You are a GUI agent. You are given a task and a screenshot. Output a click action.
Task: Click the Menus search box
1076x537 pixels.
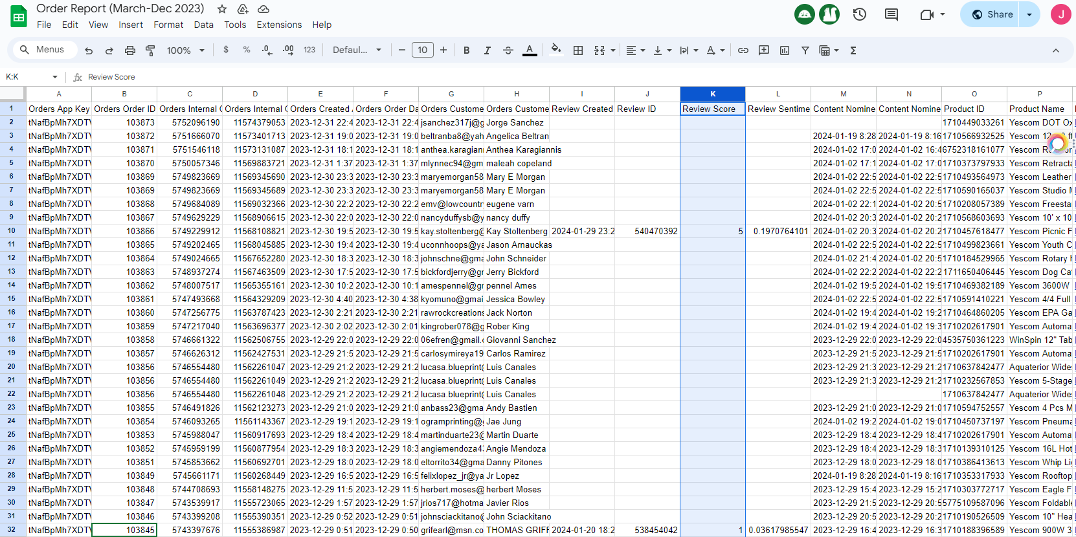click(x=44, y=50)
